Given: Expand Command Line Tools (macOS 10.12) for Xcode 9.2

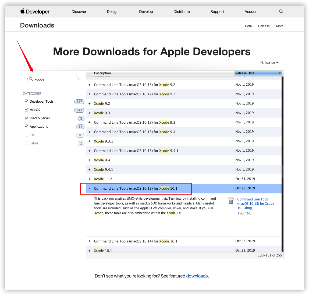Looking at the screenshot, I should pos(90,94).
